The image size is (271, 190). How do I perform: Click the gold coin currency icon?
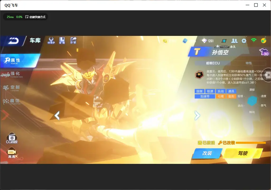point(165,41)
